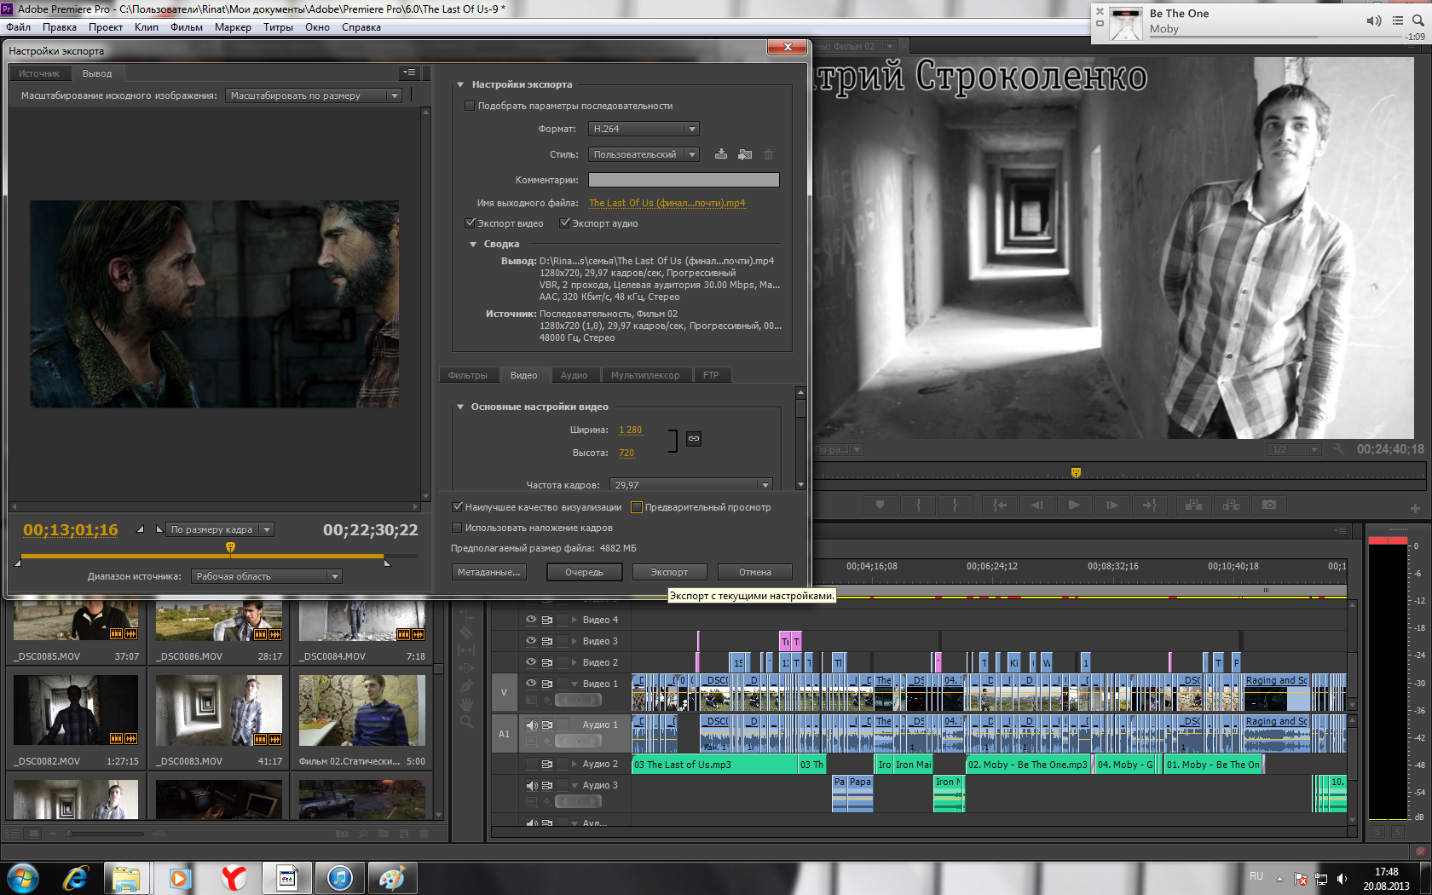1432x895 pixels.
Task: Select the Pen tool in tools panel
Action: 466,686
